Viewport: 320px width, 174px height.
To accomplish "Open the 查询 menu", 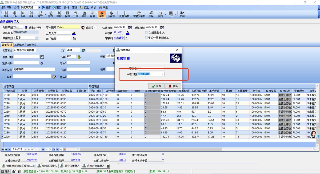I will tap(75, 8).
